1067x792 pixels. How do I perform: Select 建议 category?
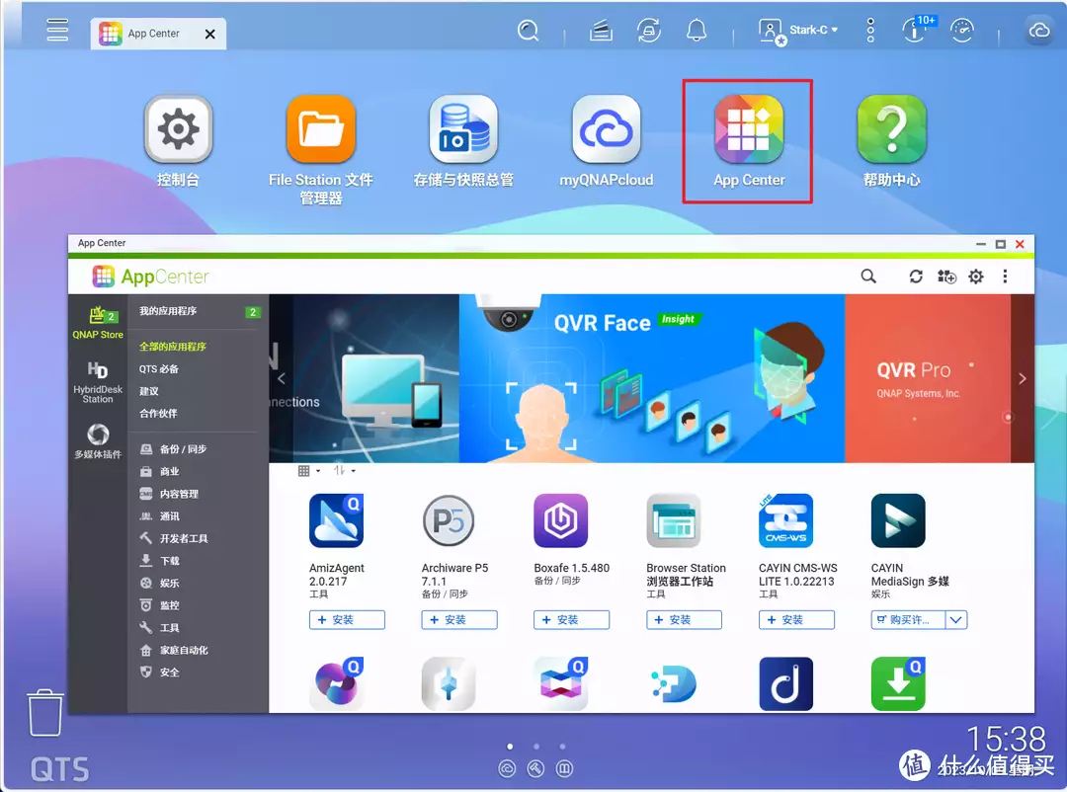coord(149,391)
